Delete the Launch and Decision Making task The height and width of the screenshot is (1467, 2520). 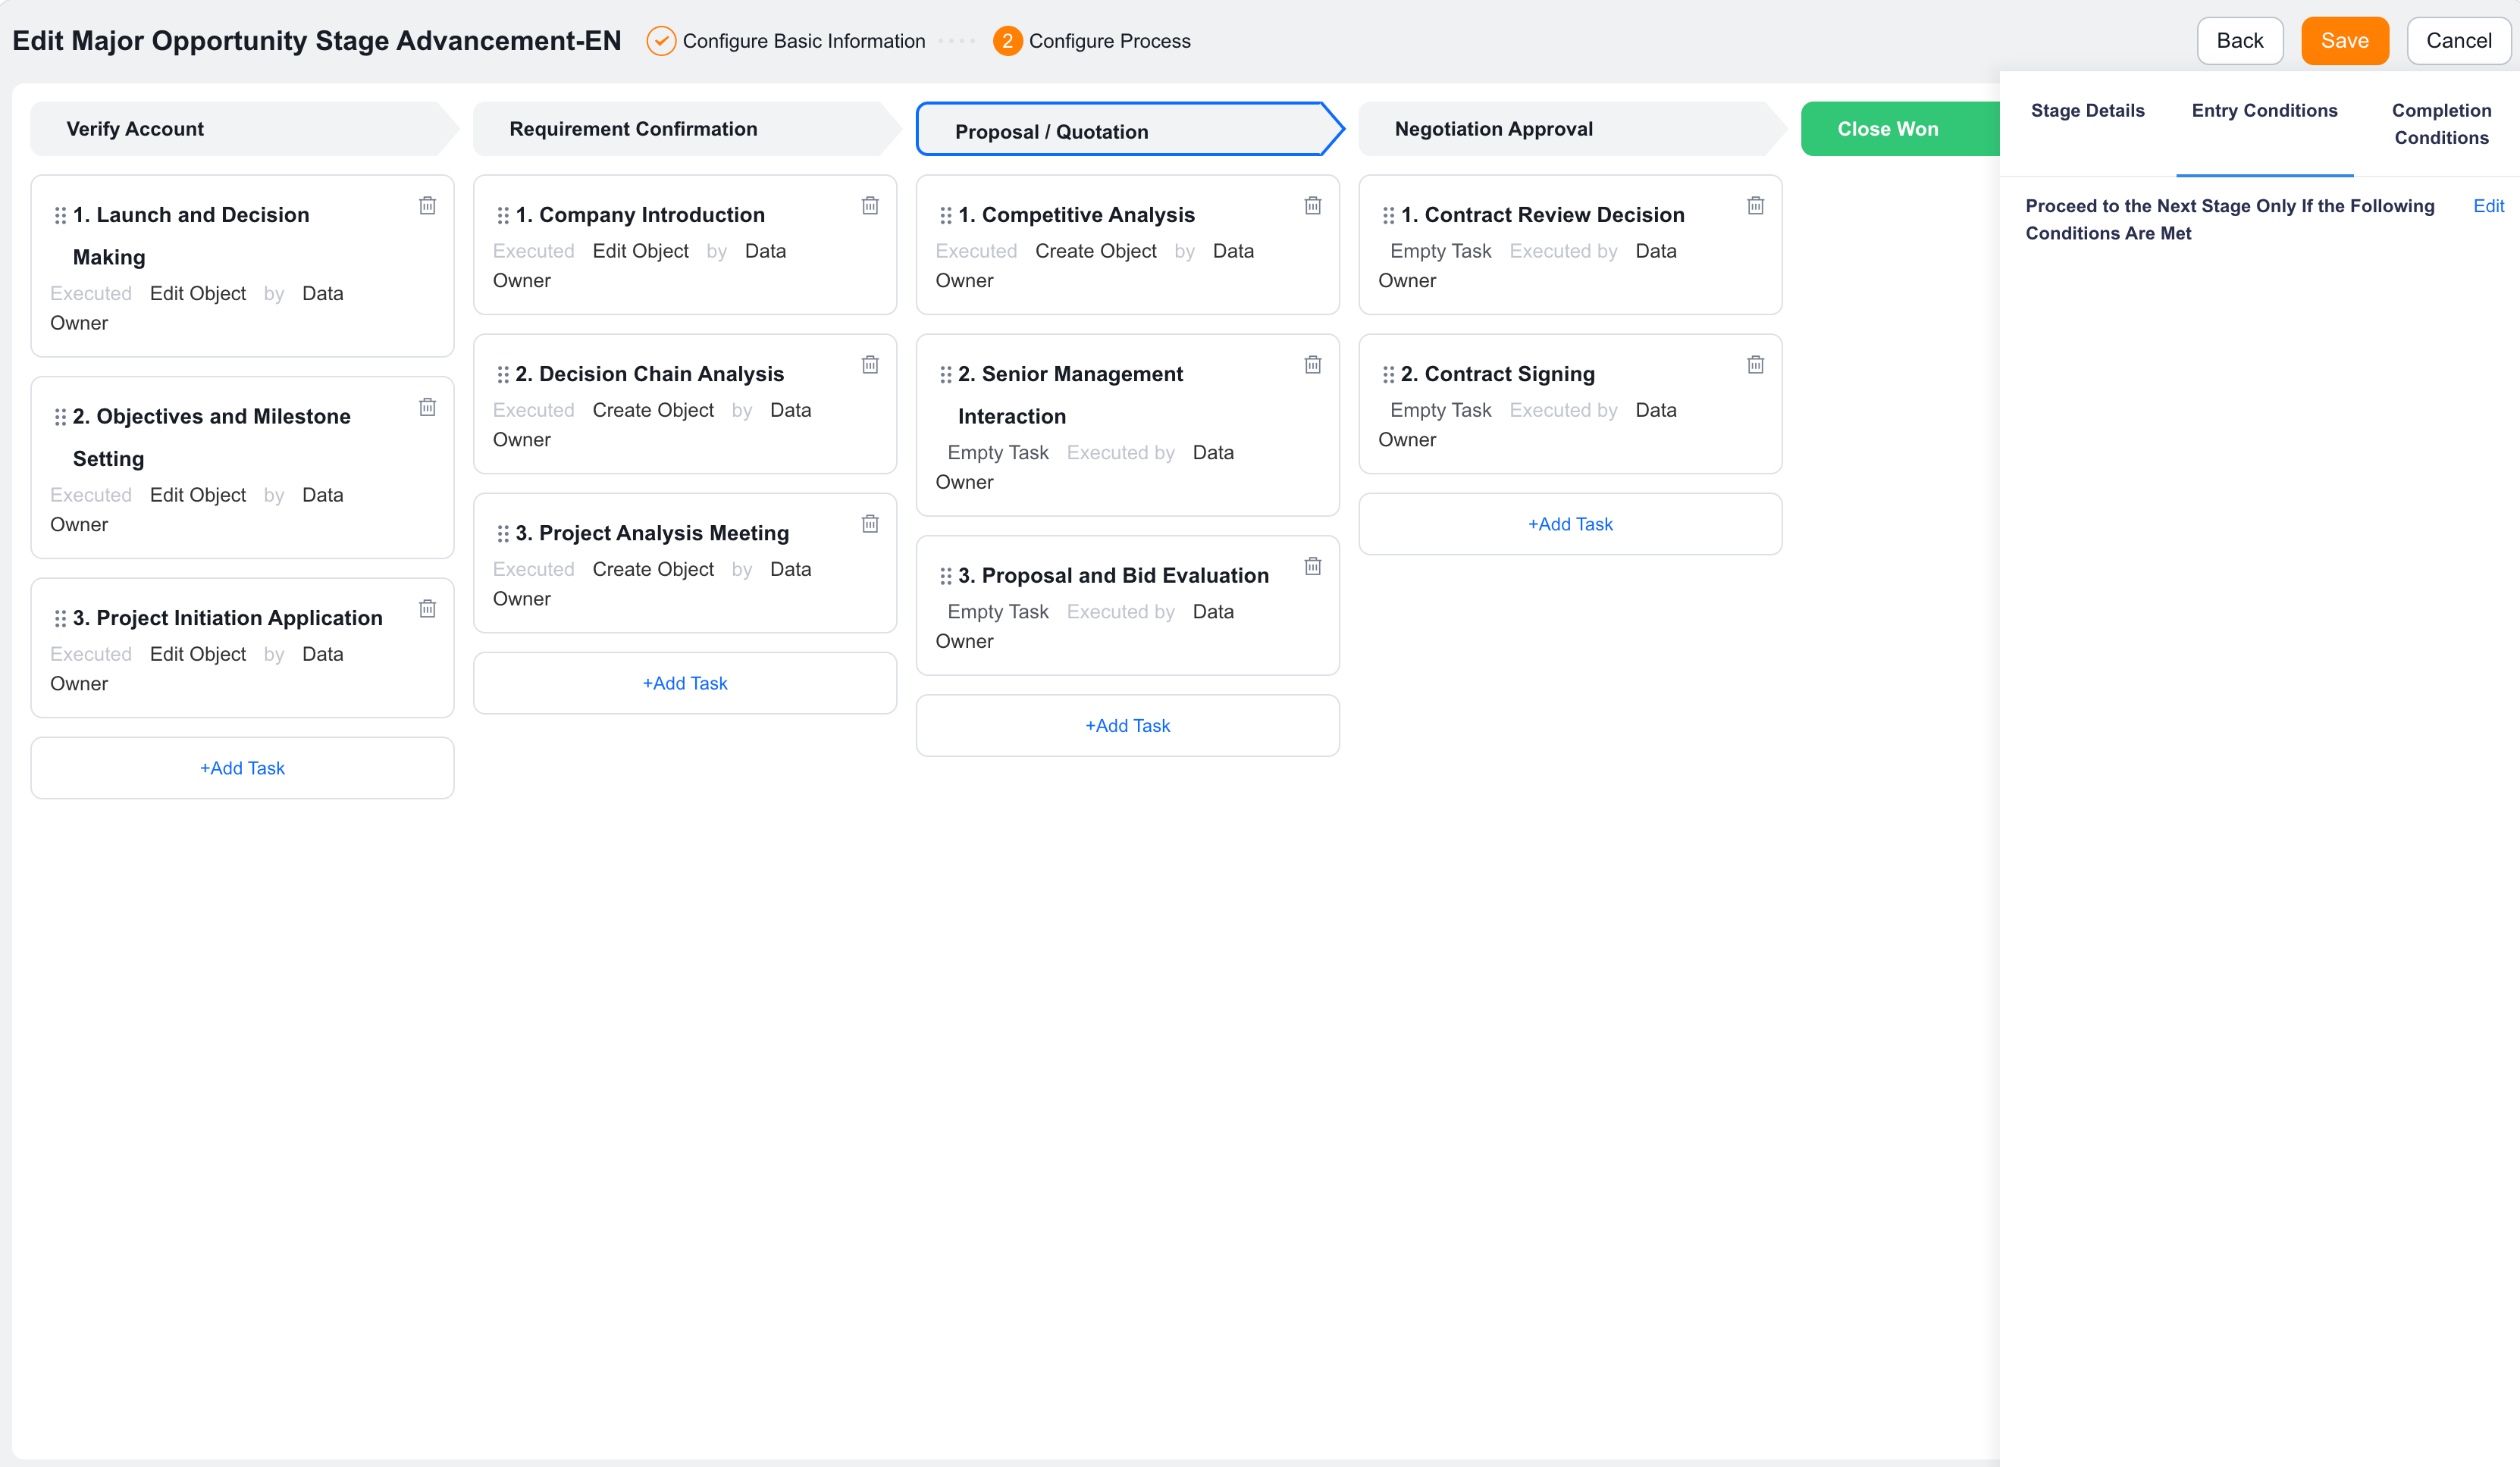(x=427, y=205)
